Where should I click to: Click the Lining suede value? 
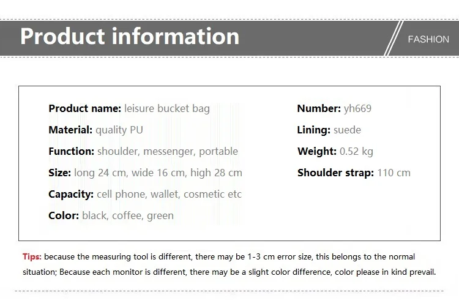pos(347,130)
